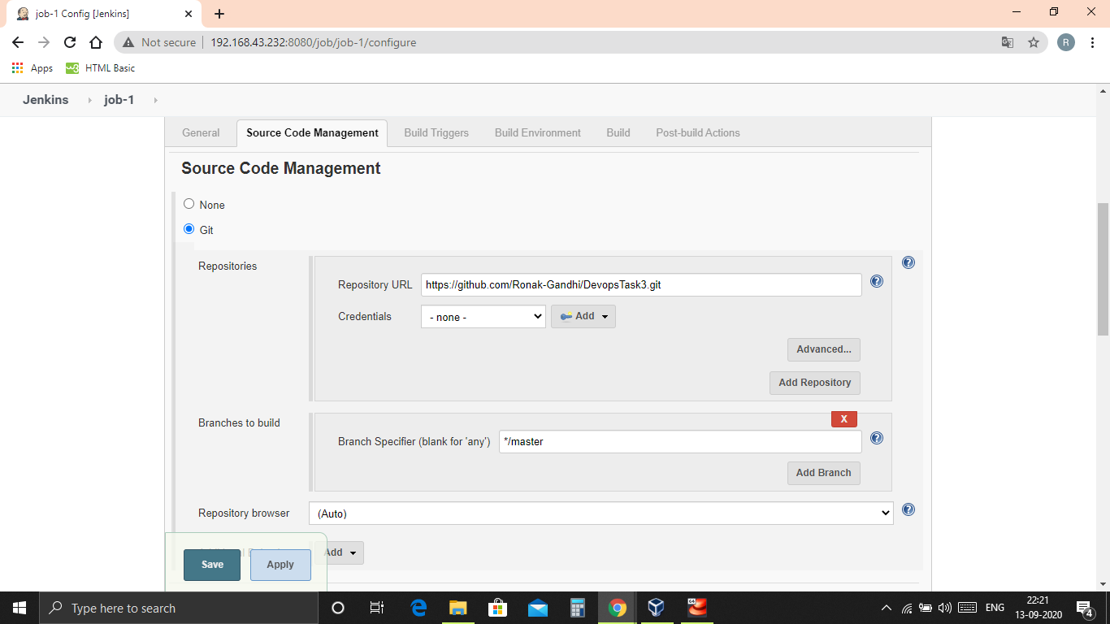The image size is (1110, 624).
Task: Go to Jenkins home breadcrumb
Action: [x=46, y=100]
